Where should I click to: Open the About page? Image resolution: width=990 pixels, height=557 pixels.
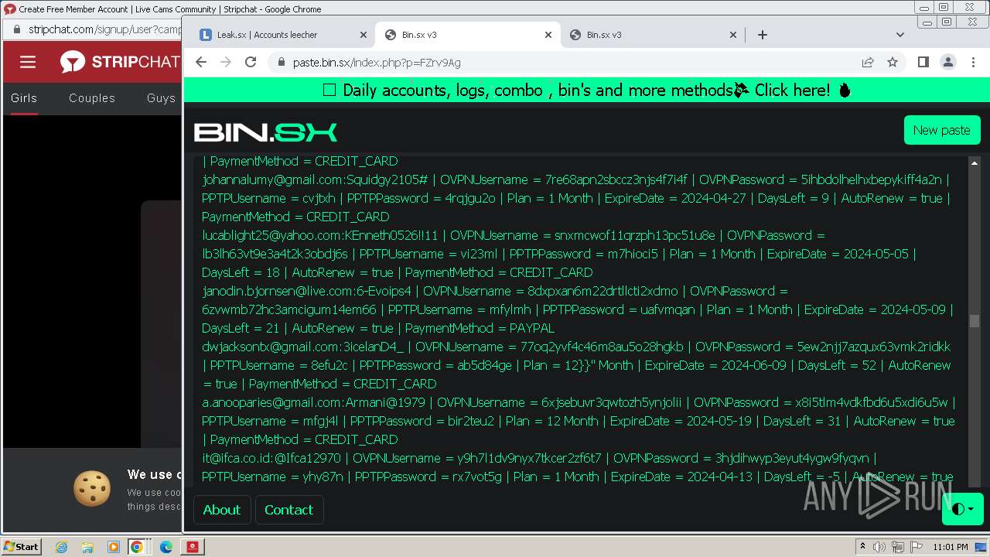(x=221, y=510)
